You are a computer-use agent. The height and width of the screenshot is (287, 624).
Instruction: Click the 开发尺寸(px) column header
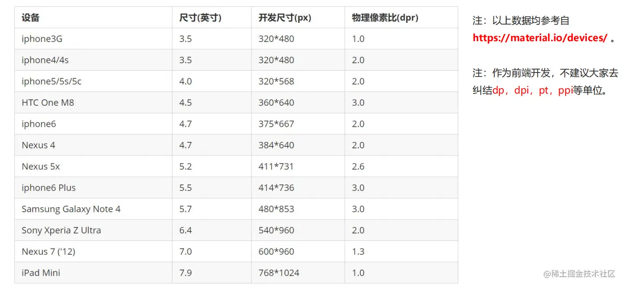pos(285,17)
